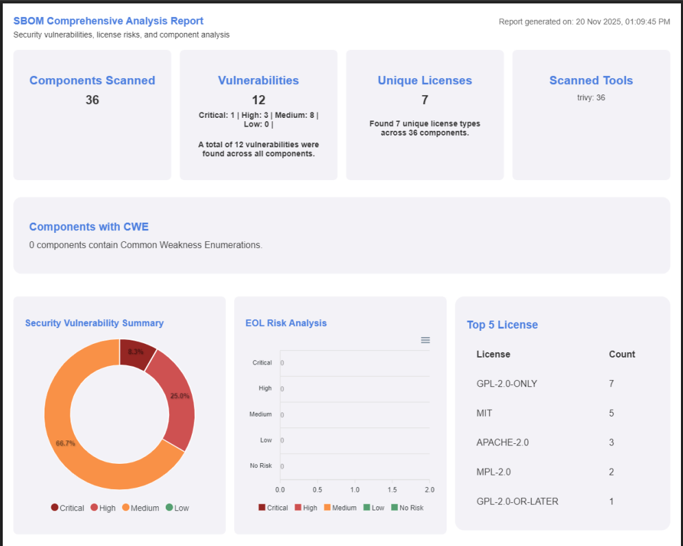Click orange Medium square in EOL legend
This screenshot has height=546, width=683.
327,508
